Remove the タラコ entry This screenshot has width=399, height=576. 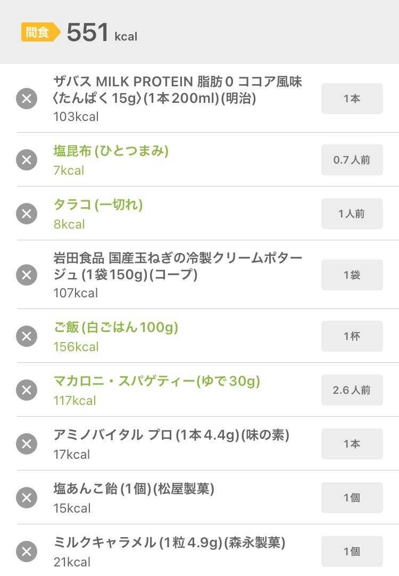[x=27, y=214]
